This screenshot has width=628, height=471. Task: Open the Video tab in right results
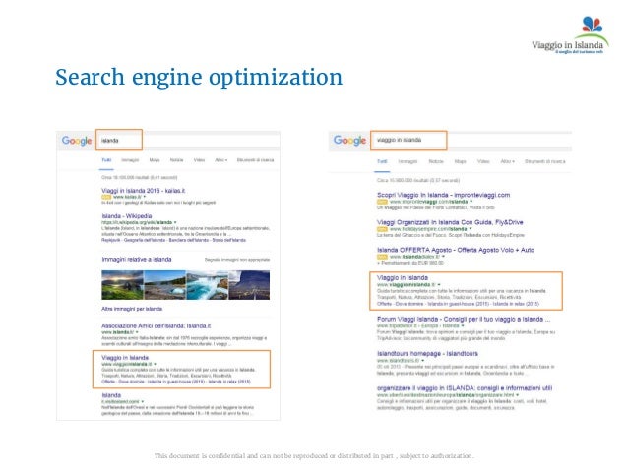(483, 161)
